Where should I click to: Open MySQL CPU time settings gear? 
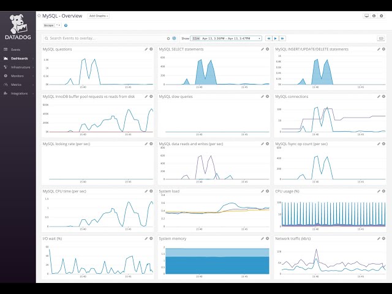point(151,191)
